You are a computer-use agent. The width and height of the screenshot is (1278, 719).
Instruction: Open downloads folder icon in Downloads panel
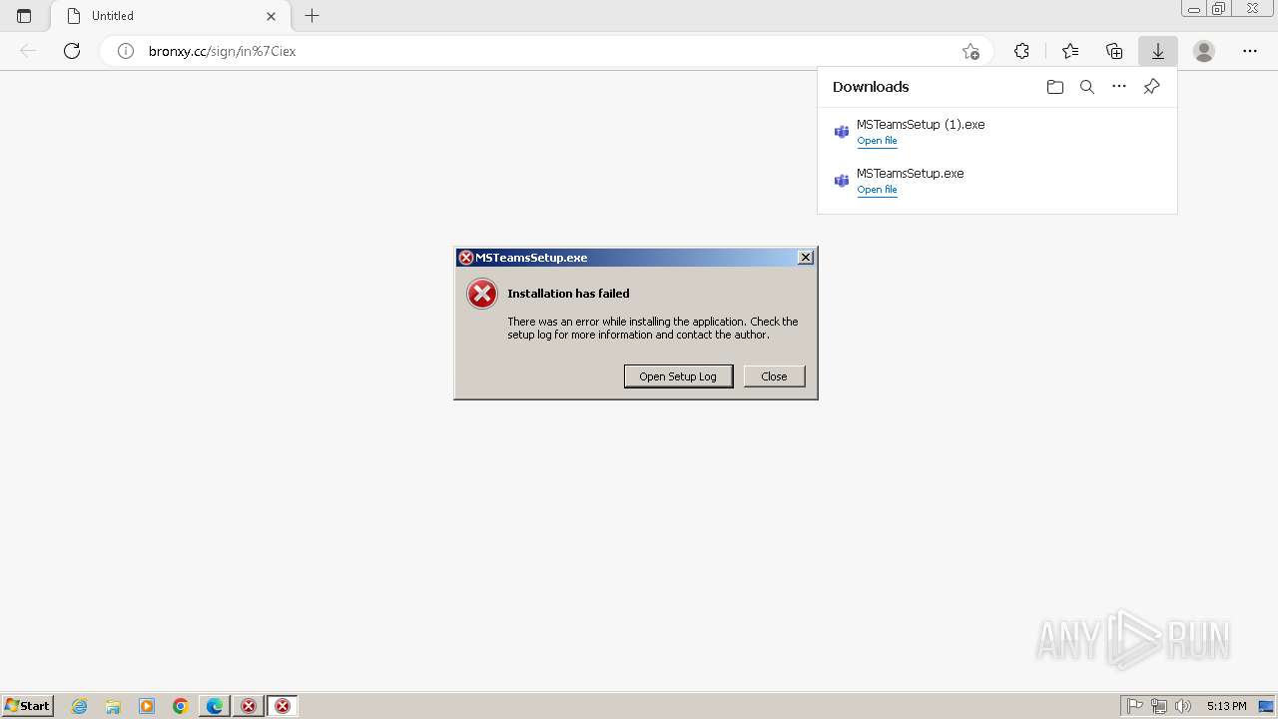(x=1055, y=87)
